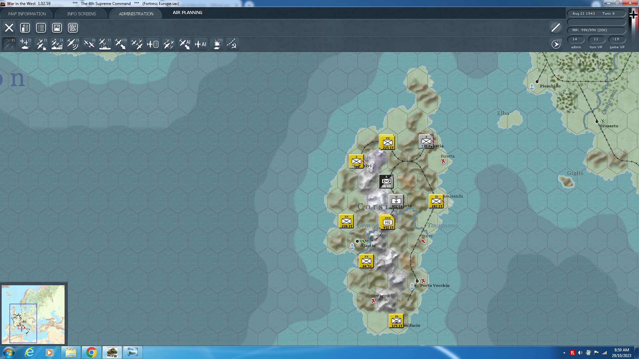Click the X to exit air planning mode
The image size is (639, 359).
(9, 28)
